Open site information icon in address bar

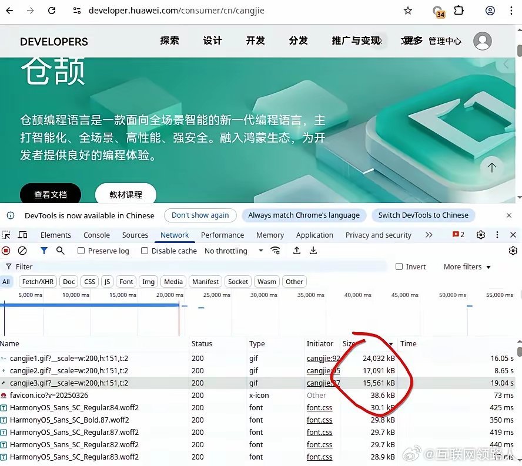(77, 11)
